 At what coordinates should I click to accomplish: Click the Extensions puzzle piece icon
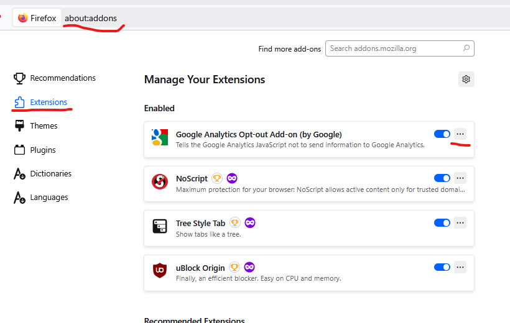click(x=19, y=102)
